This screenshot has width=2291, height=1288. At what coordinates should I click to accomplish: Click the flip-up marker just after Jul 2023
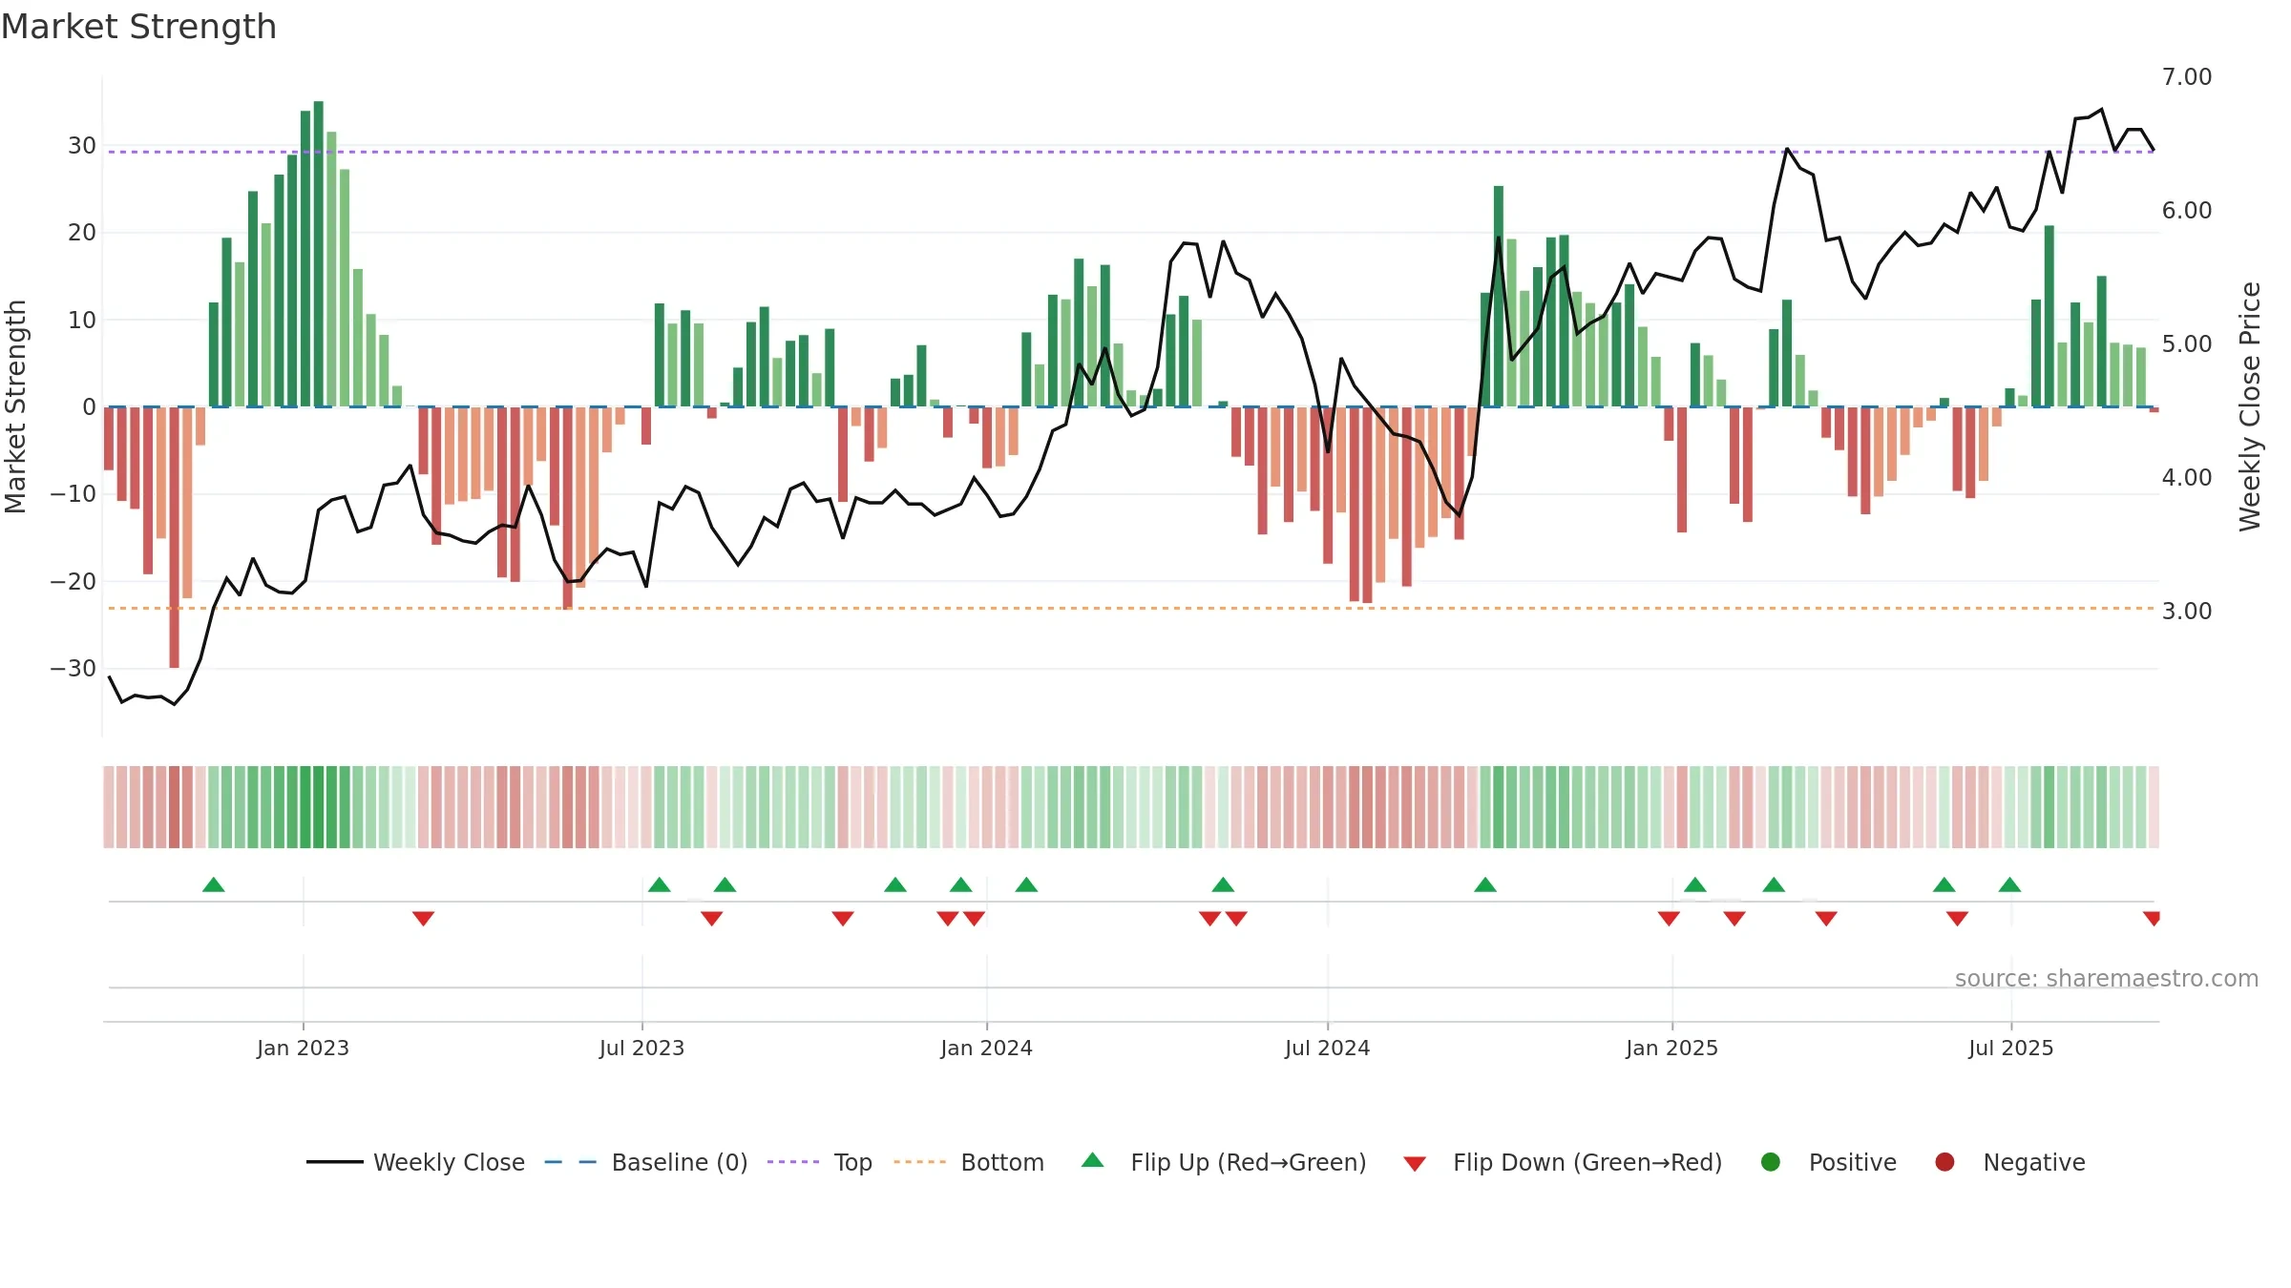click(660, 884)
